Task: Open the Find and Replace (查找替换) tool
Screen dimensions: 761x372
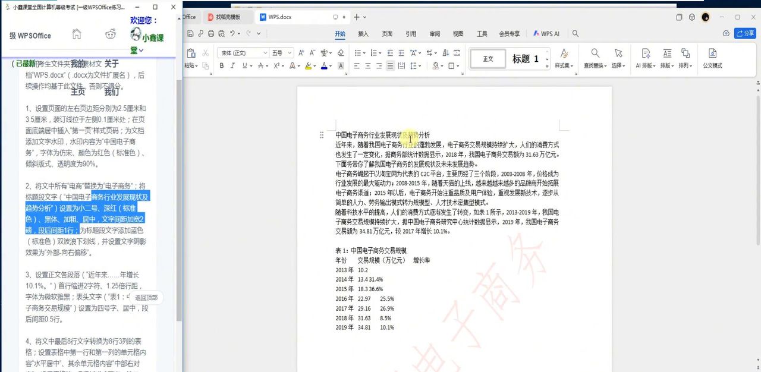Action: pyautogui.click(x=595, y=57)
